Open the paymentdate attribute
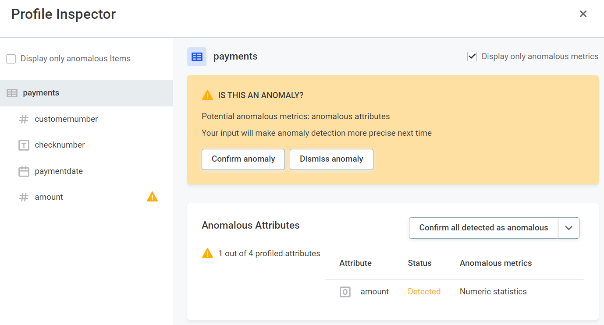Image resolution: width=604 pixels, height=325 pixels. (x=59, y=171)
